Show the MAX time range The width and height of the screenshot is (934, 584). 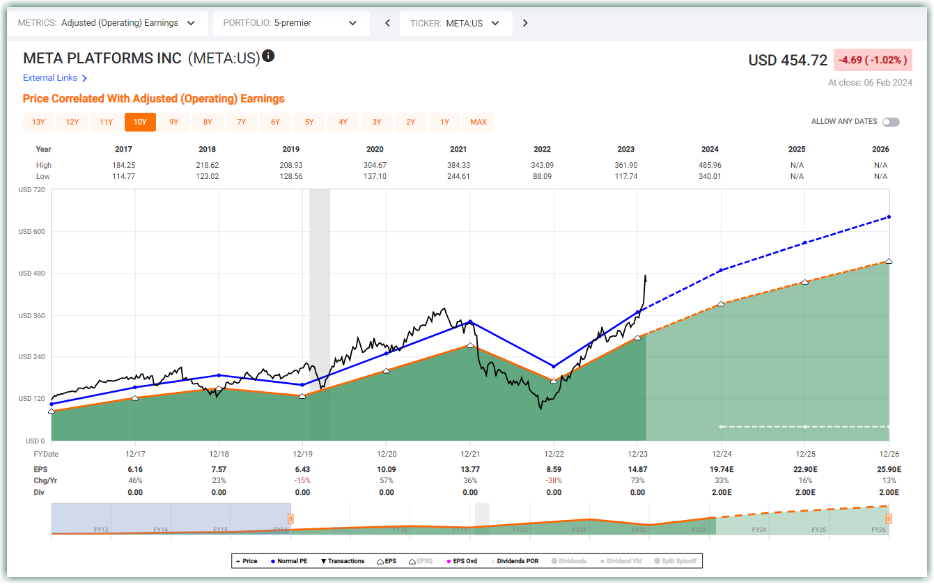(x=478, y=123)
